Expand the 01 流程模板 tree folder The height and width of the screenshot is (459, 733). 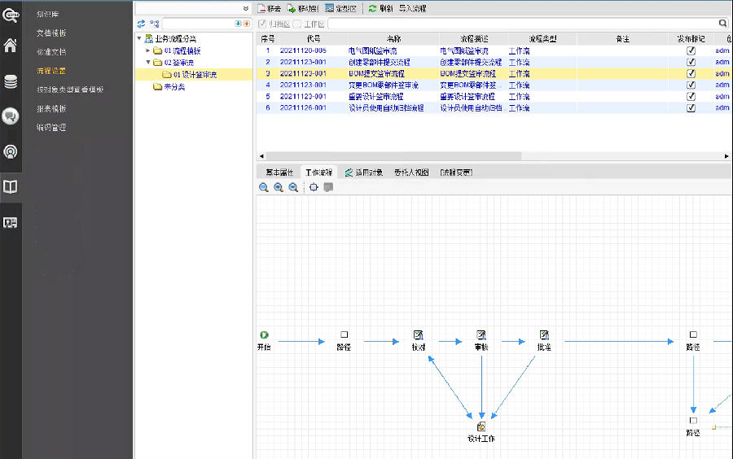pyautogui.click(x=149, y=50)
